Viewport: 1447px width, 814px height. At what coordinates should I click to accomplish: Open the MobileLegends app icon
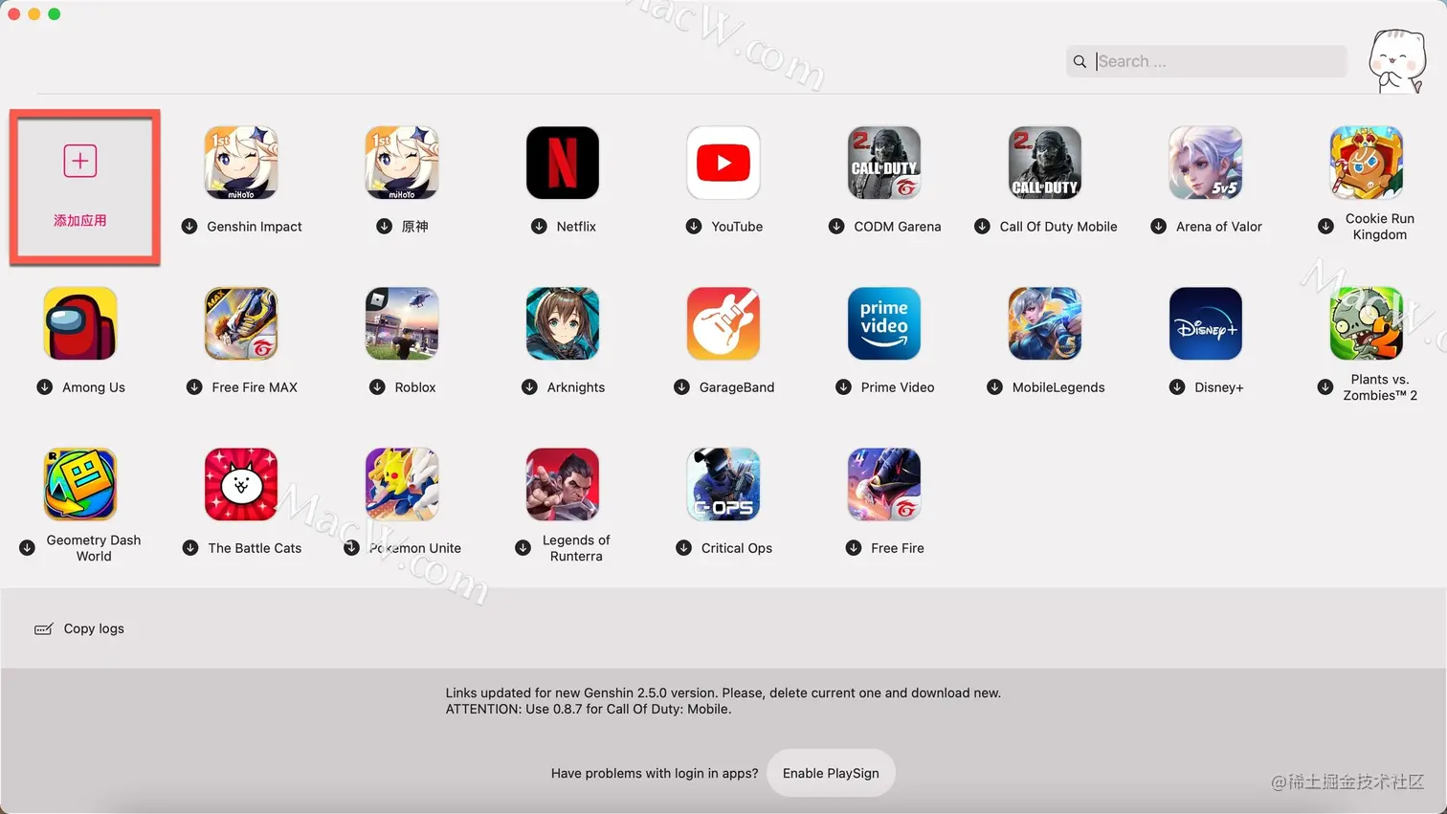coord(1045,323)
